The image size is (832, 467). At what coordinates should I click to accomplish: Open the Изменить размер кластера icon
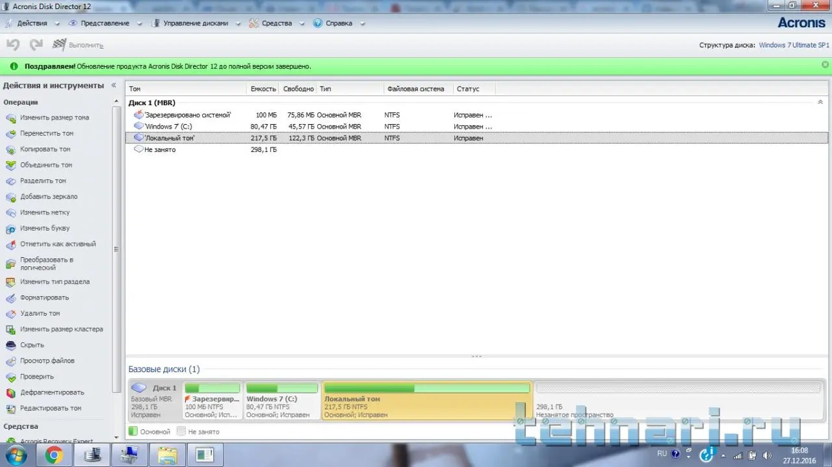[x=10, y=329]
